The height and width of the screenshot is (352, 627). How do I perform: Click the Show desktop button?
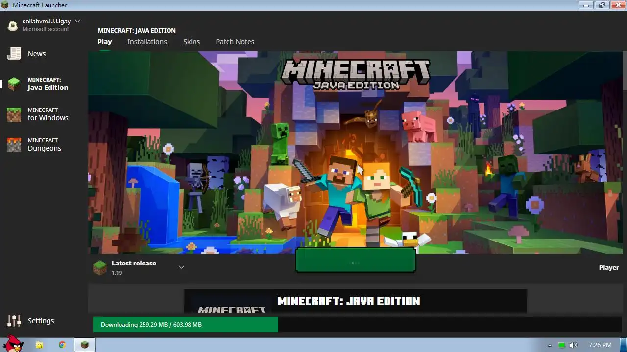(x=623, y=345)
